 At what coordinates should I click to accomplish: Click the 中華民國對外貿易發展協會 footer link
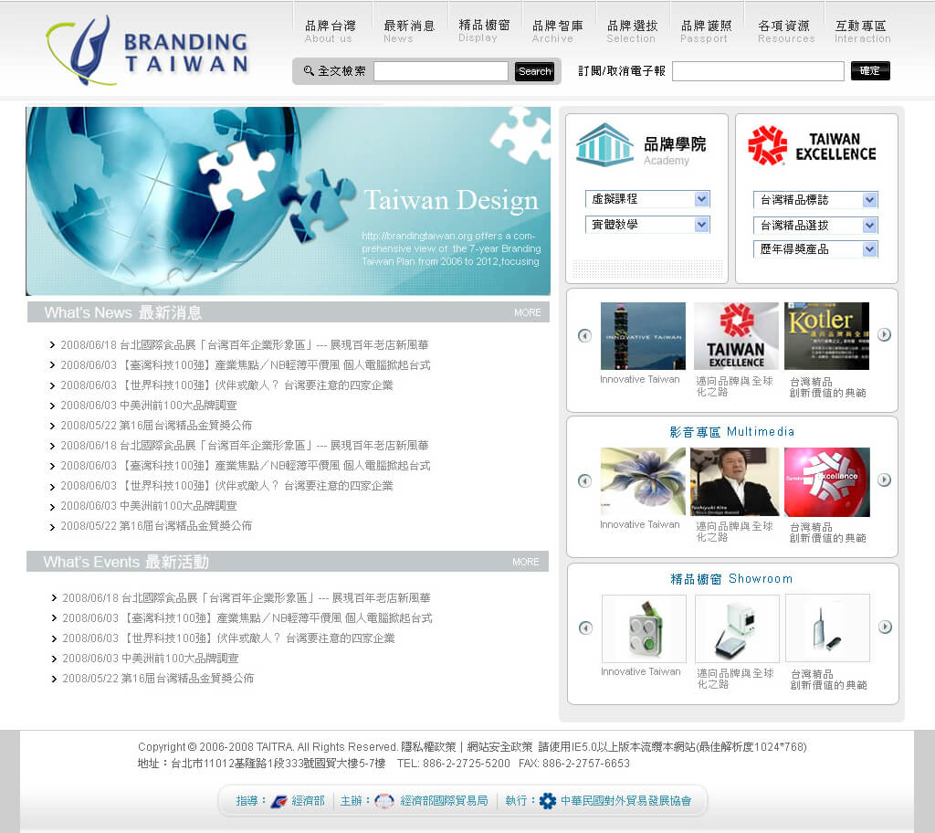(x=626, y=801)
